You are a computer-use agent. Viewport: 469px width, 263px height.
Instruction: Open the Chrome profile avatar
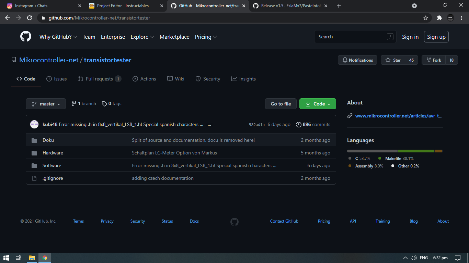coord(450,18)
